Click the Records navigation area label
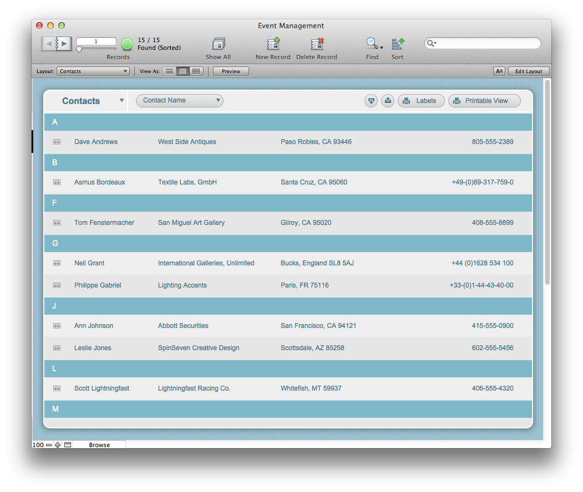Image resolution: width=583 pixels, height=492 pixels. point(118,57)
